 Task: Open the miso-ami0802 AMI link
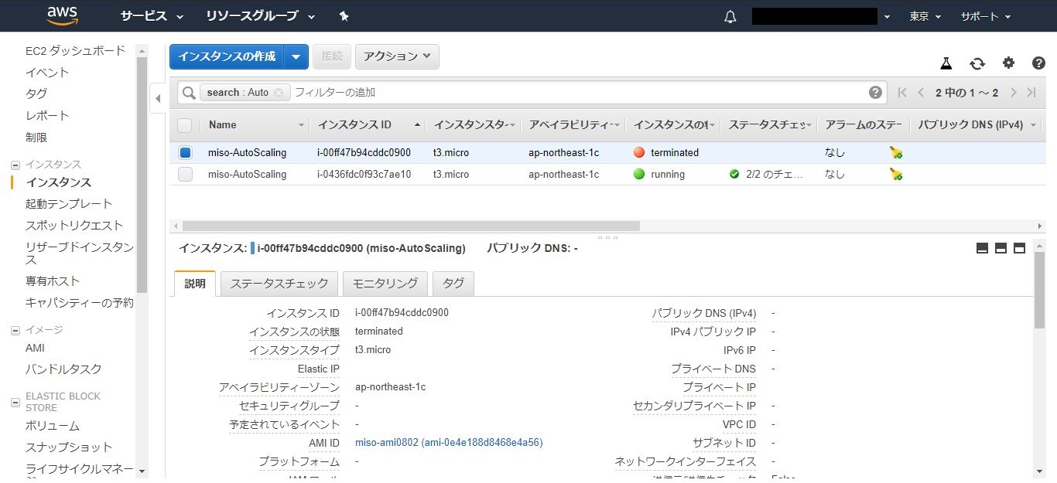[448, 443]
